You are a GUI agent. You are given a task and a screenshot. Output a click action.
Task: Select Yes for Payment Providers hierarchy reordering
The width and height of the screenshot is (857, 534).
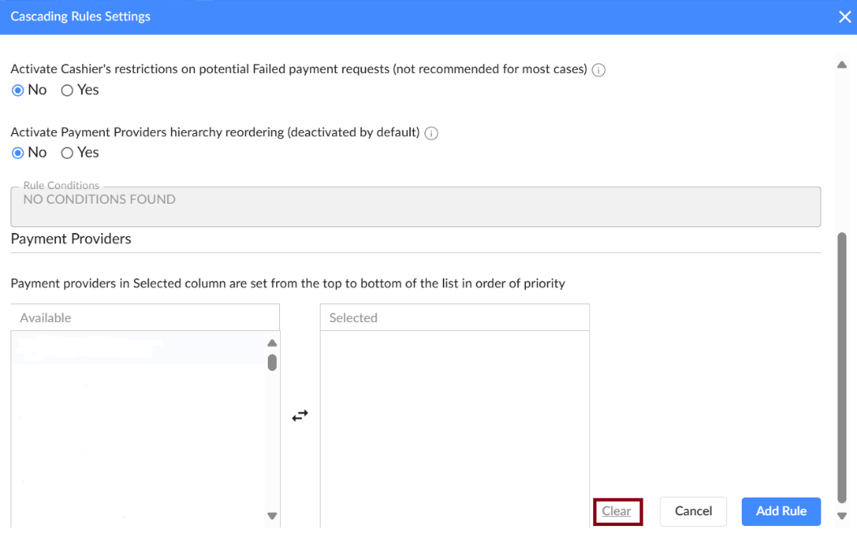[67, 153]
